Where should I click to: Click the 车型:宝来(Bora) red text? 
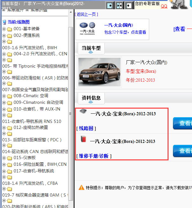(x=141, y=71)
